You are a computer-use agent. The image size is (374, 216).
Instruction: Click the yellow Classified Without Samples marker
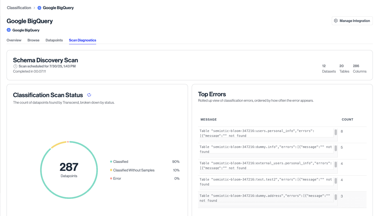point(111,170)
